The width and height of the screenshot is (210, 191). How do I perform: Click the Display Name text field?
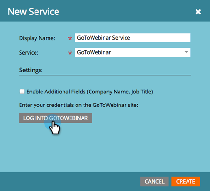coord(133,38)
